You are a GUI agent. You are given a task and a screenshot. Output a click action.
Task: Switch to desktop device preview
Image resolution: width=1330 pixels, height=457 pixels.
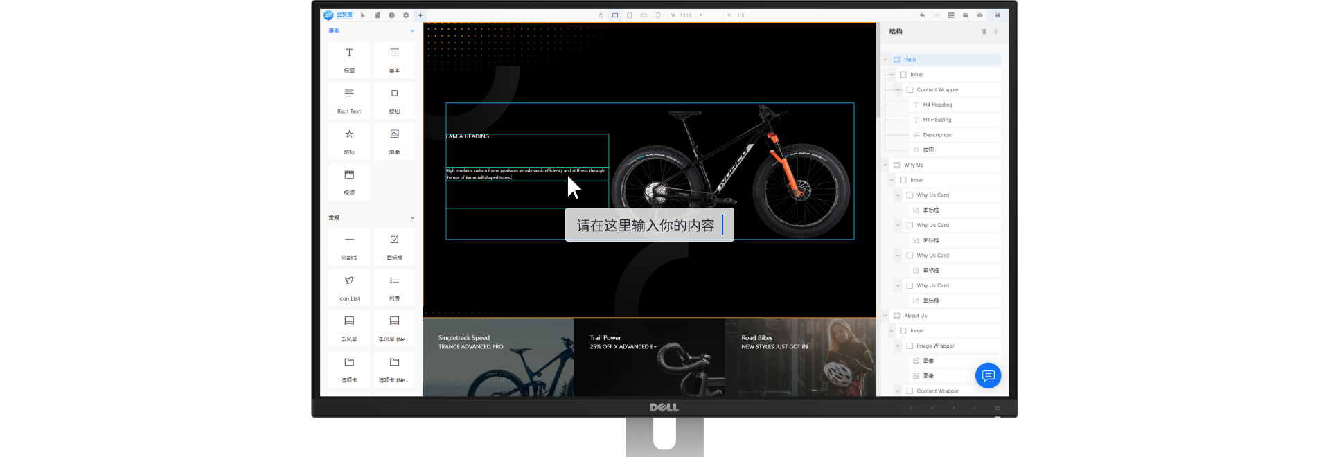coord(615,15)
